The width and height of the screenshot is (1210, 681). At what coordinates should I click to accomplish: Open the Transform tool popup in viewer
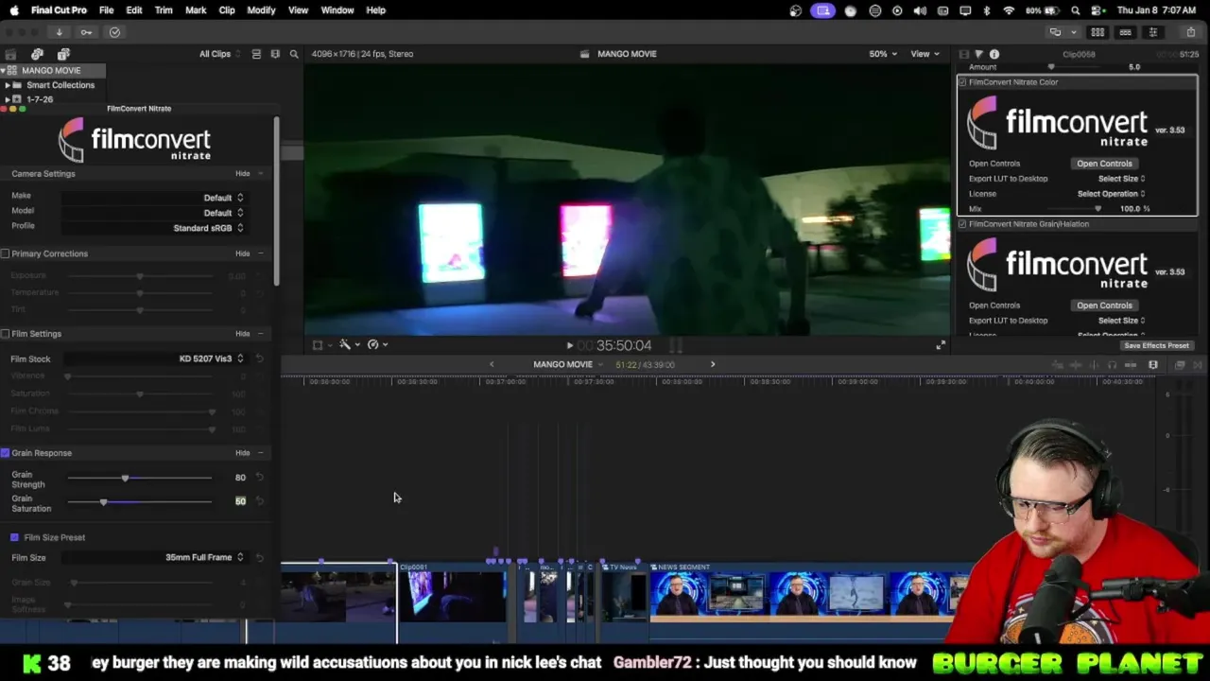tap(321, 345)
